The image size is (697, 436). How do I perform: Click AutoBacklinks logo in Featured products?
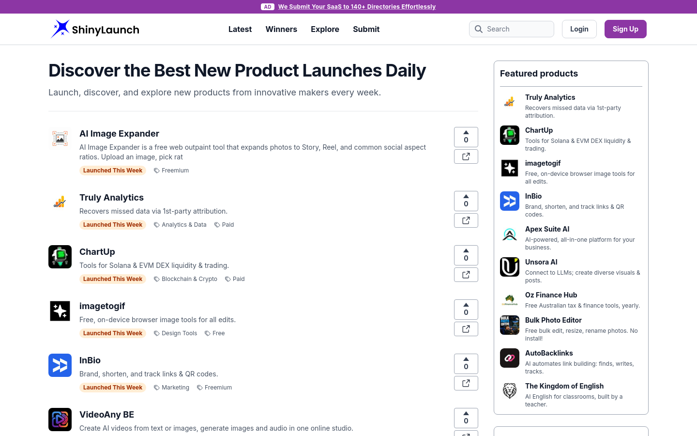pos(510,358)
